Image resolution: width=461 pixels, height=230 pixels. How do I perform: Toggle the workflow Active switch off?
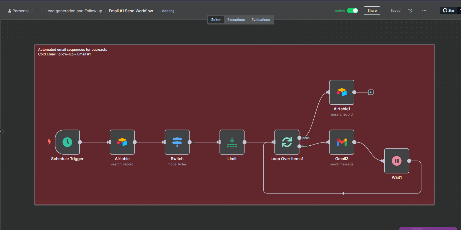click(x=353, y=11)
